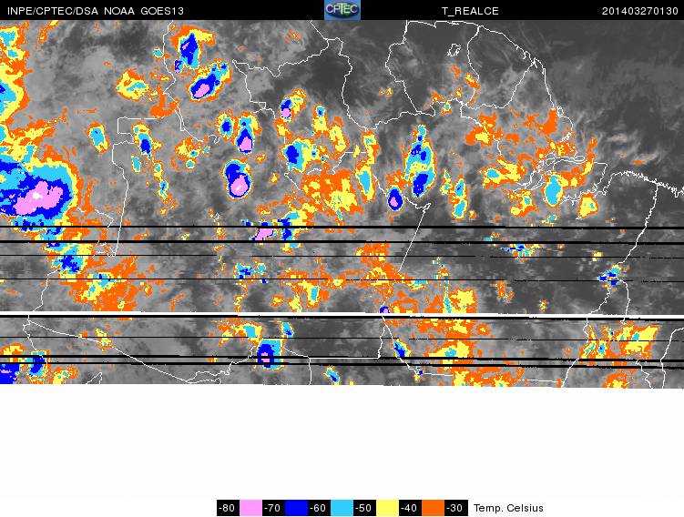684x517 pixels.
Task: Click the -50 legend label
Action: (364, 508)
